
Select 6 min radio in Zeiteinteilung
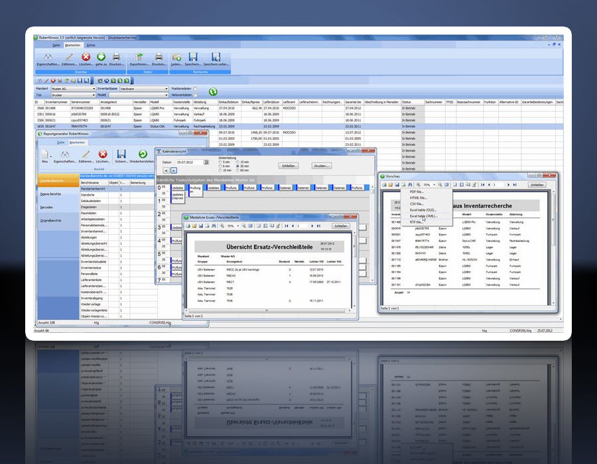coord(220,166)
